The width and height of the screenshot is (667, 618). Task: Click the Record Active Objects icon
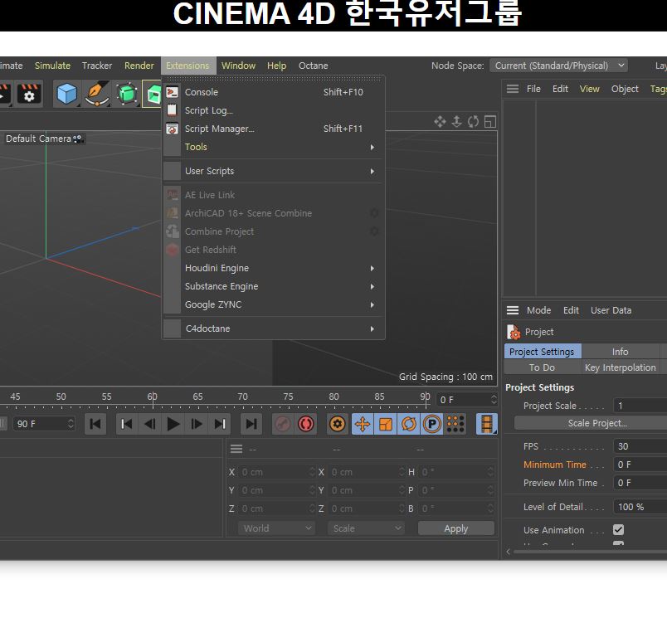(283, 424)
